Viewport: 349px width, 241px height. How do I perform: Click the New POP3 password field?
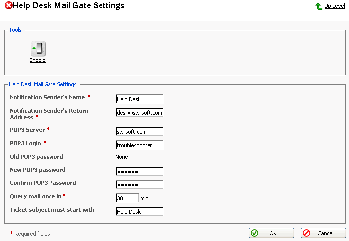pyautogui.click(x=139, y=172)
